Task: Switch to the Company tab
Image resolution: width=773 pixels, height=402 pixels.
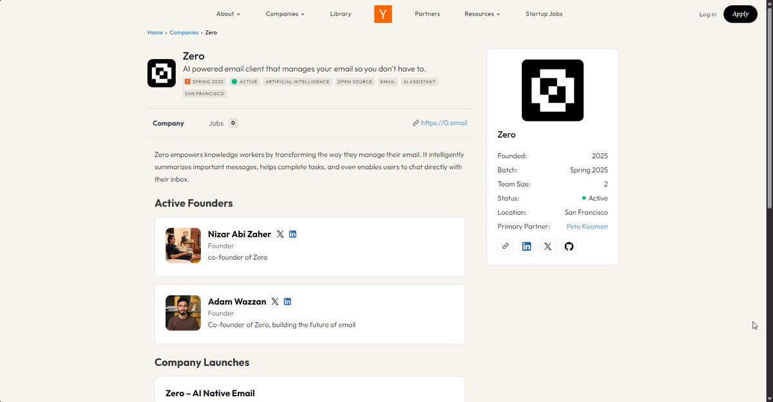Action: click(168, 123)
